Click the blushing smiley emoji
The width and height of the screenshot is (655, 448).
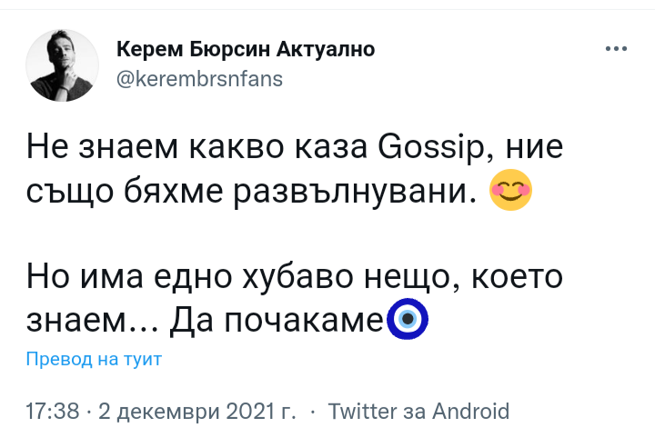coord(510,191)
